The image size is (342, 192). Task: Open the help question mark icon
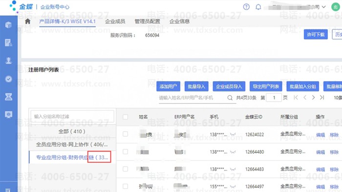tap(246, 7)
